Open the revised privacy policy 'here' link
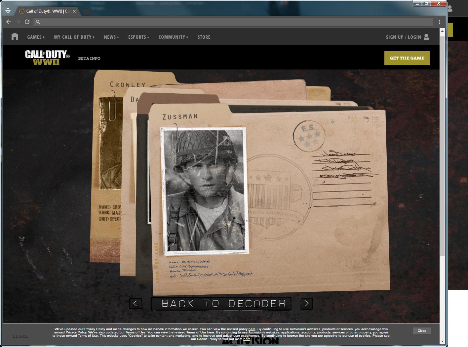 252,329
